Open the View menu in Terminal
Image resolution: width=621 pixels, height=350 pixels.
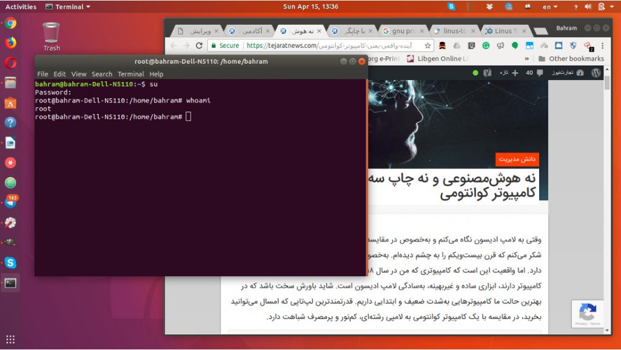[x=78, y=74]
